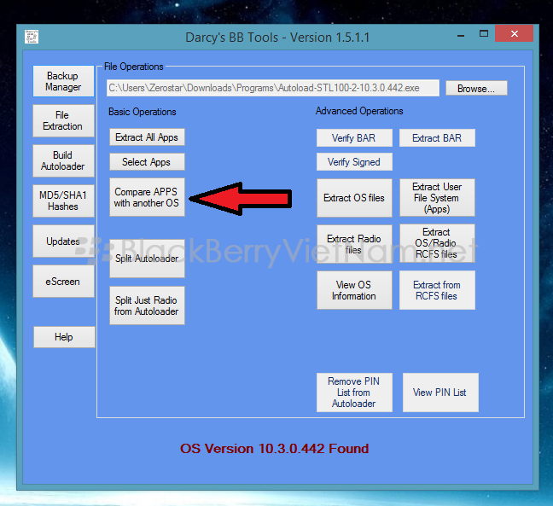Click the Help button
This screenshot has height=506, width=553.
64,337
